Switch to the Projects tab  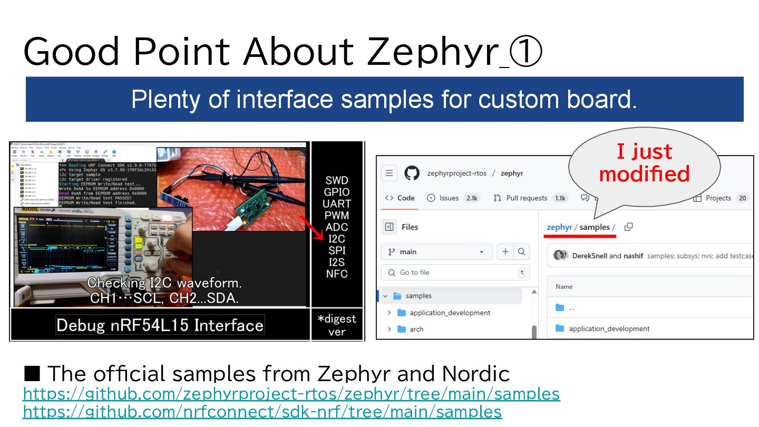tap(721, 198)
